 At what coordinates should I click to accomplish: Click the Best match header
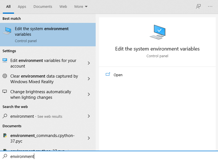[x=12, y=18]
